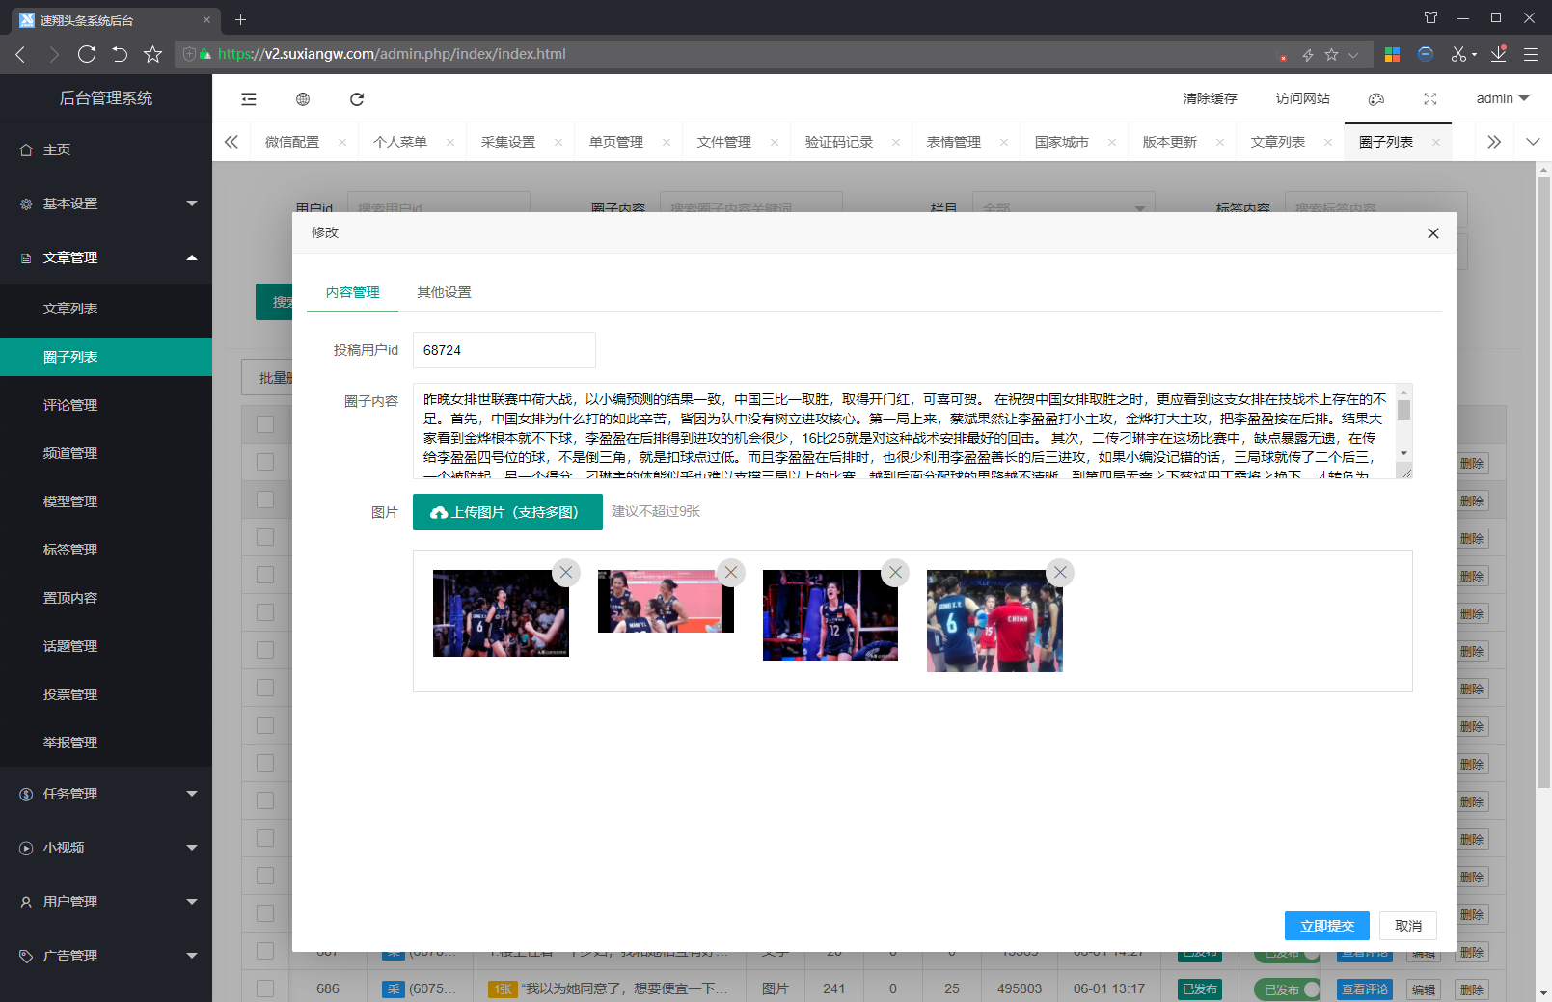Viewport: 1552px width, 1002px height.
Task: Close the 修改 dialog with its X
Action: coord(1433,233)
